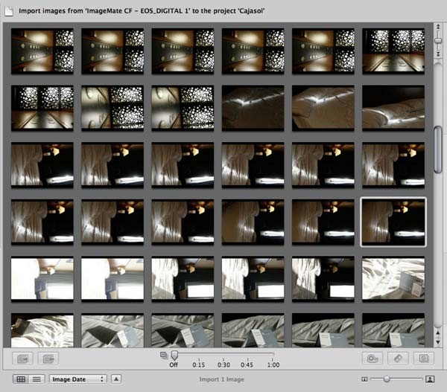
Task: Click the auto-stack slider handle at Off
Action: click(x=174, y=355)
